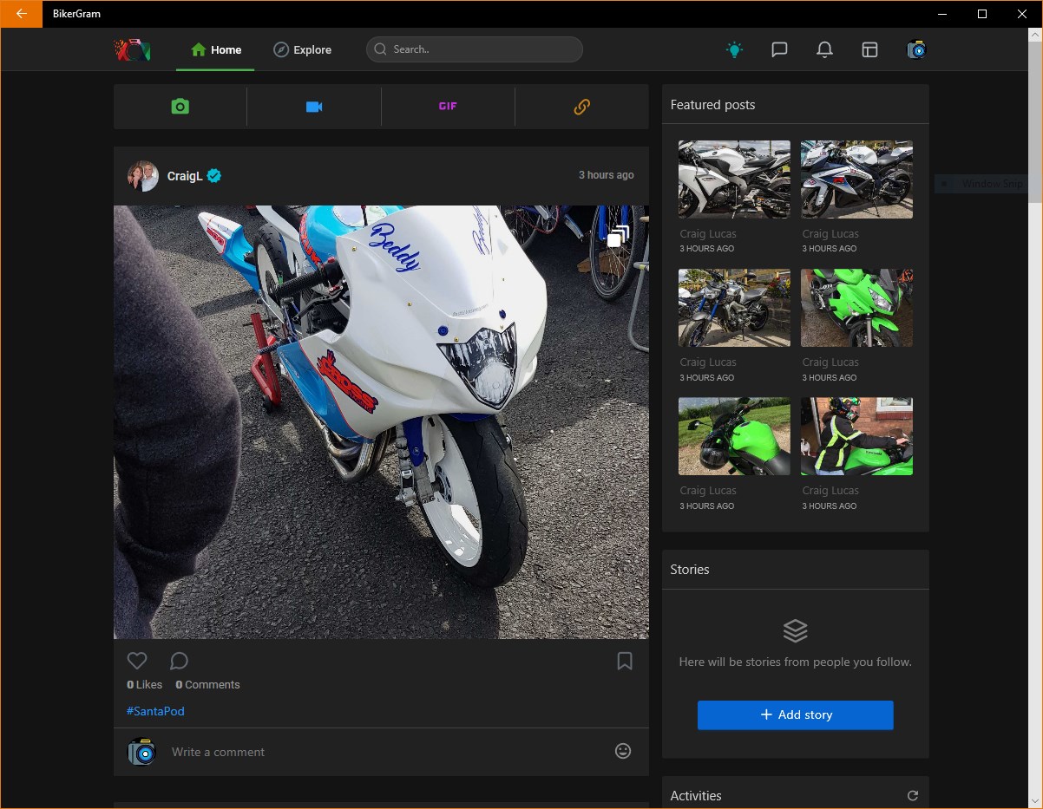Go to the Explore tab

pyautogui.click(x=302, y=49)
